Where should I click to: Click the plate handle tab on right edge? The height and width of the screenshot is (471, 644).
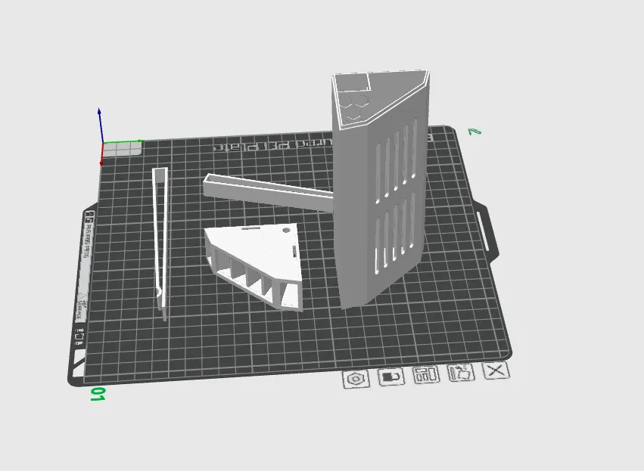487,227
